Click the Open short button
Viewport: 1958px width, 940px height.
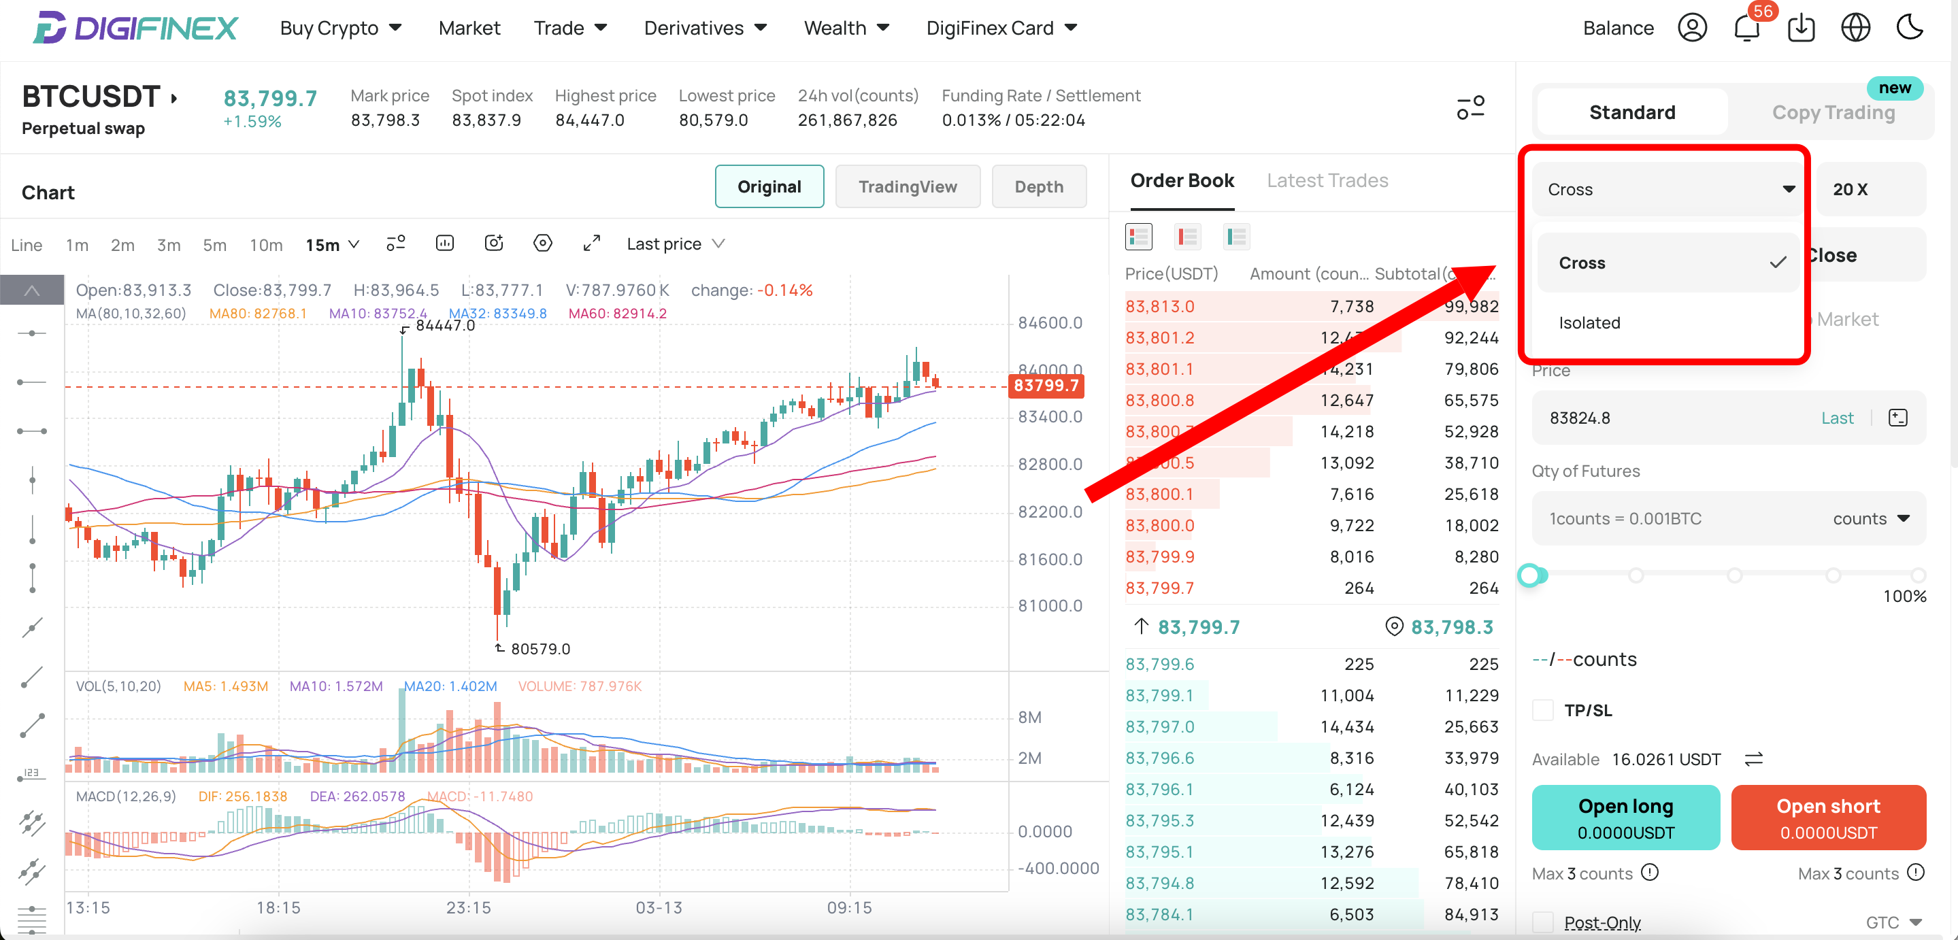pyautogui.click(x=1828, y=818)
